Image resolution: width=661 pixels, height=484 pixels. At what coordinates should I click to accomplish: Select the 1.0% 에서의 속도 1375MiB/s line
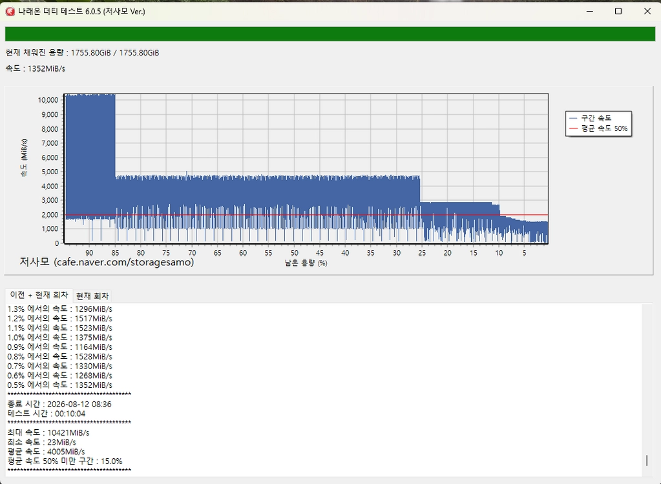(x=60, y=338)
